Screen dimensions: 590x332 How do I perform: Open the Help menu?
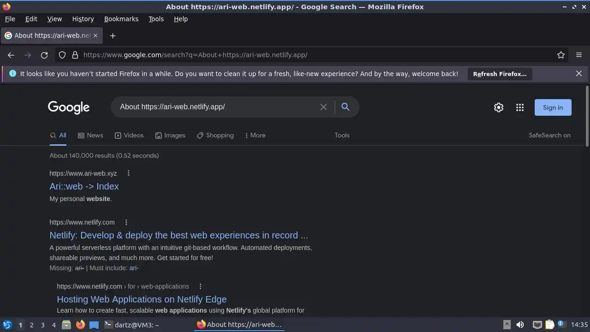pos(181,19)
